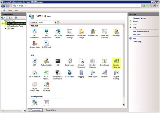Click View Sites link
This screenshot has width=160, height=113.
click(136, 35)
